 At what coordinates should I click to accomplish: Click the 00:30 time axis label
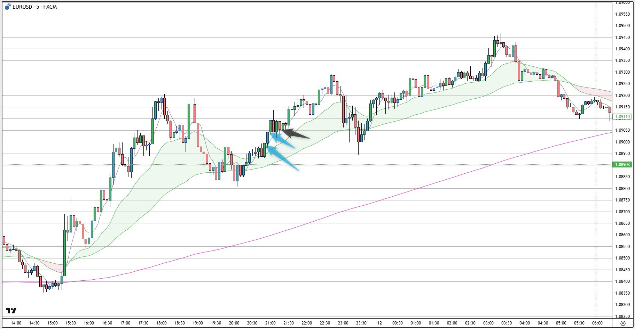[397, 323]
